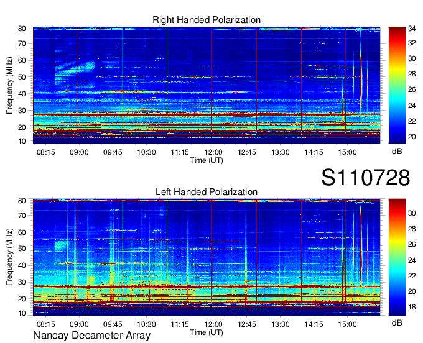
Task: Click 09:00 time tick on Left Handed plot
Action: (79, 324)
